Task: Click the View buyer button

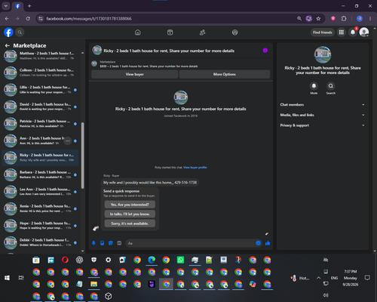Action: [135, 74]
